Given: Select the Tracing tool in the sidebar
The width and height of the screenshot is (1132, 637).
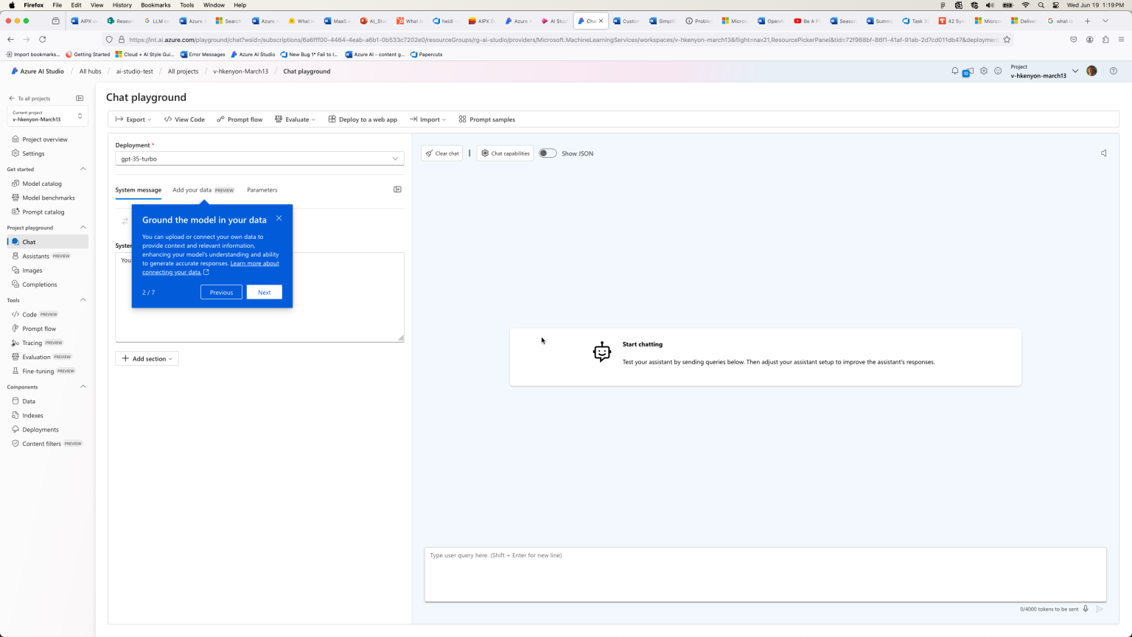Looking at the screenshot, I should [33, 342].
